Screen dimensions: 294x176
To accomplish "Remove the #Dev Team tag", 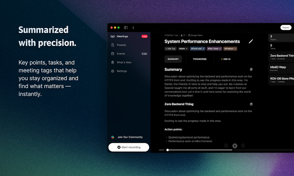I will [220, 49].
